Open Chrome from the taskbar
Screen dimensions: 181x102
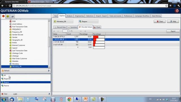click(69, 99)
